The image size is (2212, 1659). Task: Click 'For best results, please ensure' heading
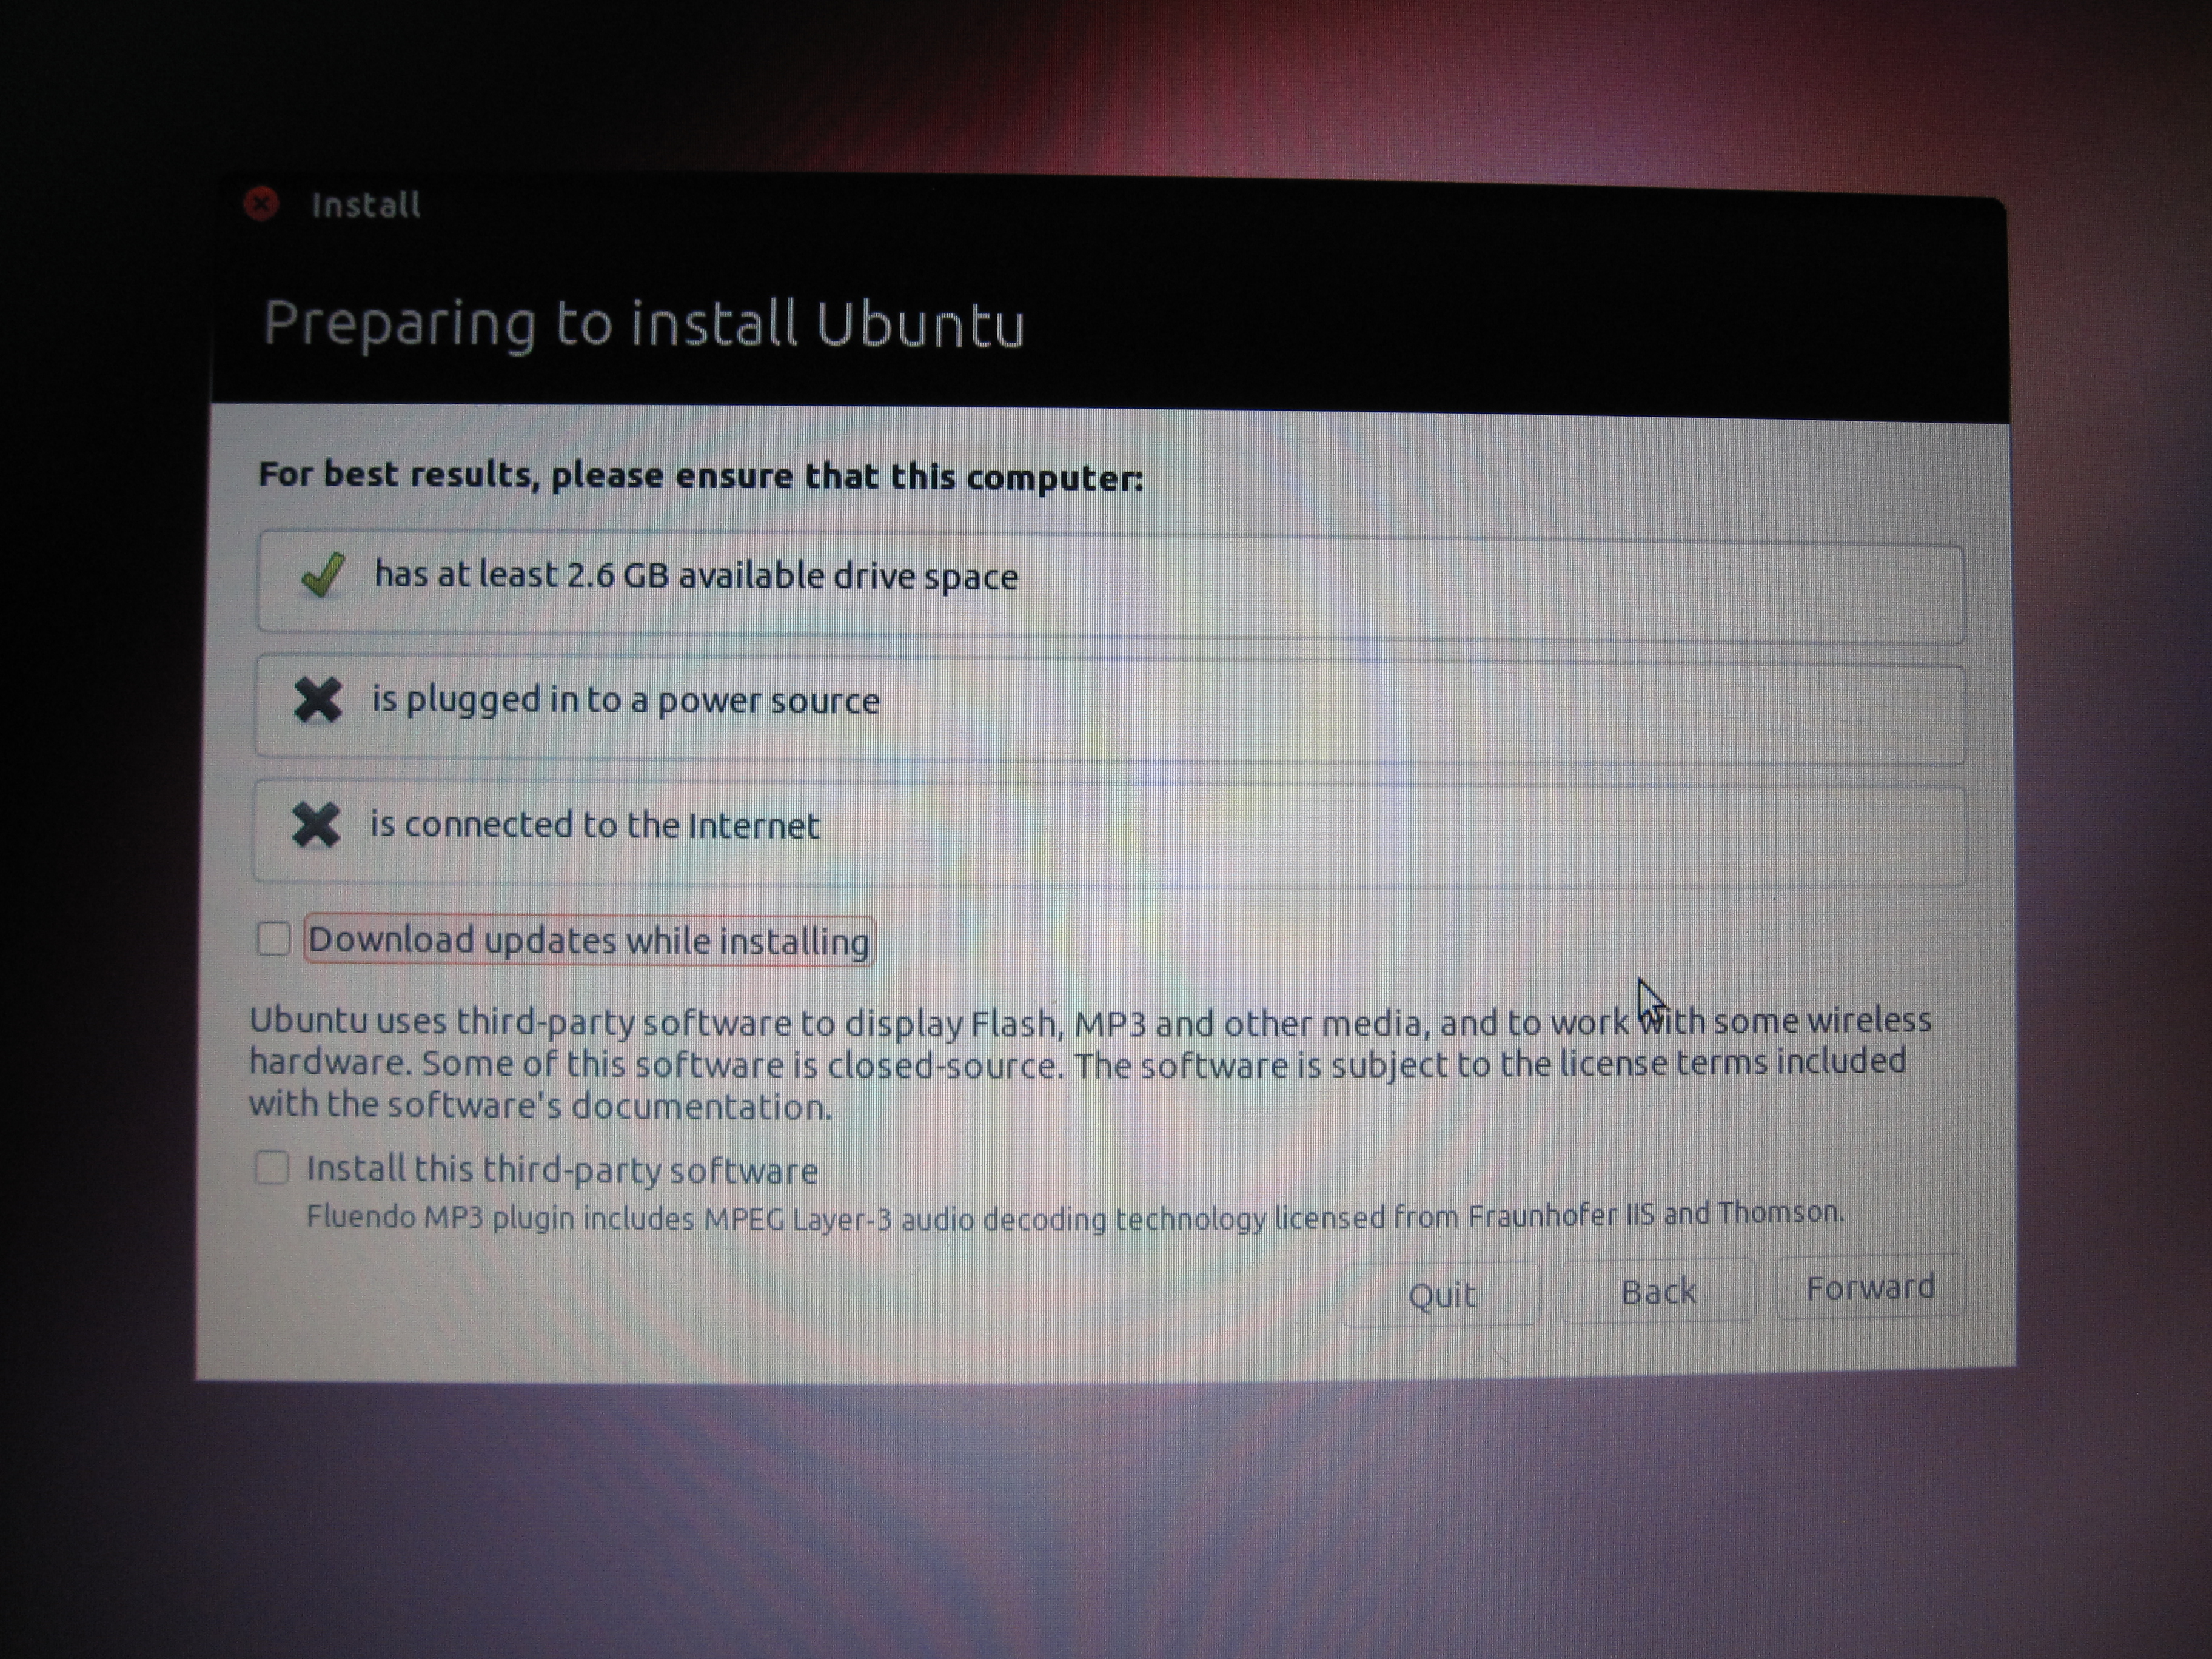[x=701, y=476]
